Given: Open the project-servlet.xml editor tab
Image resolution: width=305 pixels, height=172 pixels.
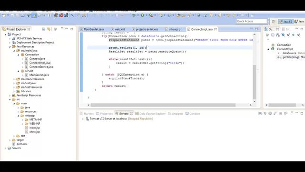Looking at the screenshot, I should point(145,29).
